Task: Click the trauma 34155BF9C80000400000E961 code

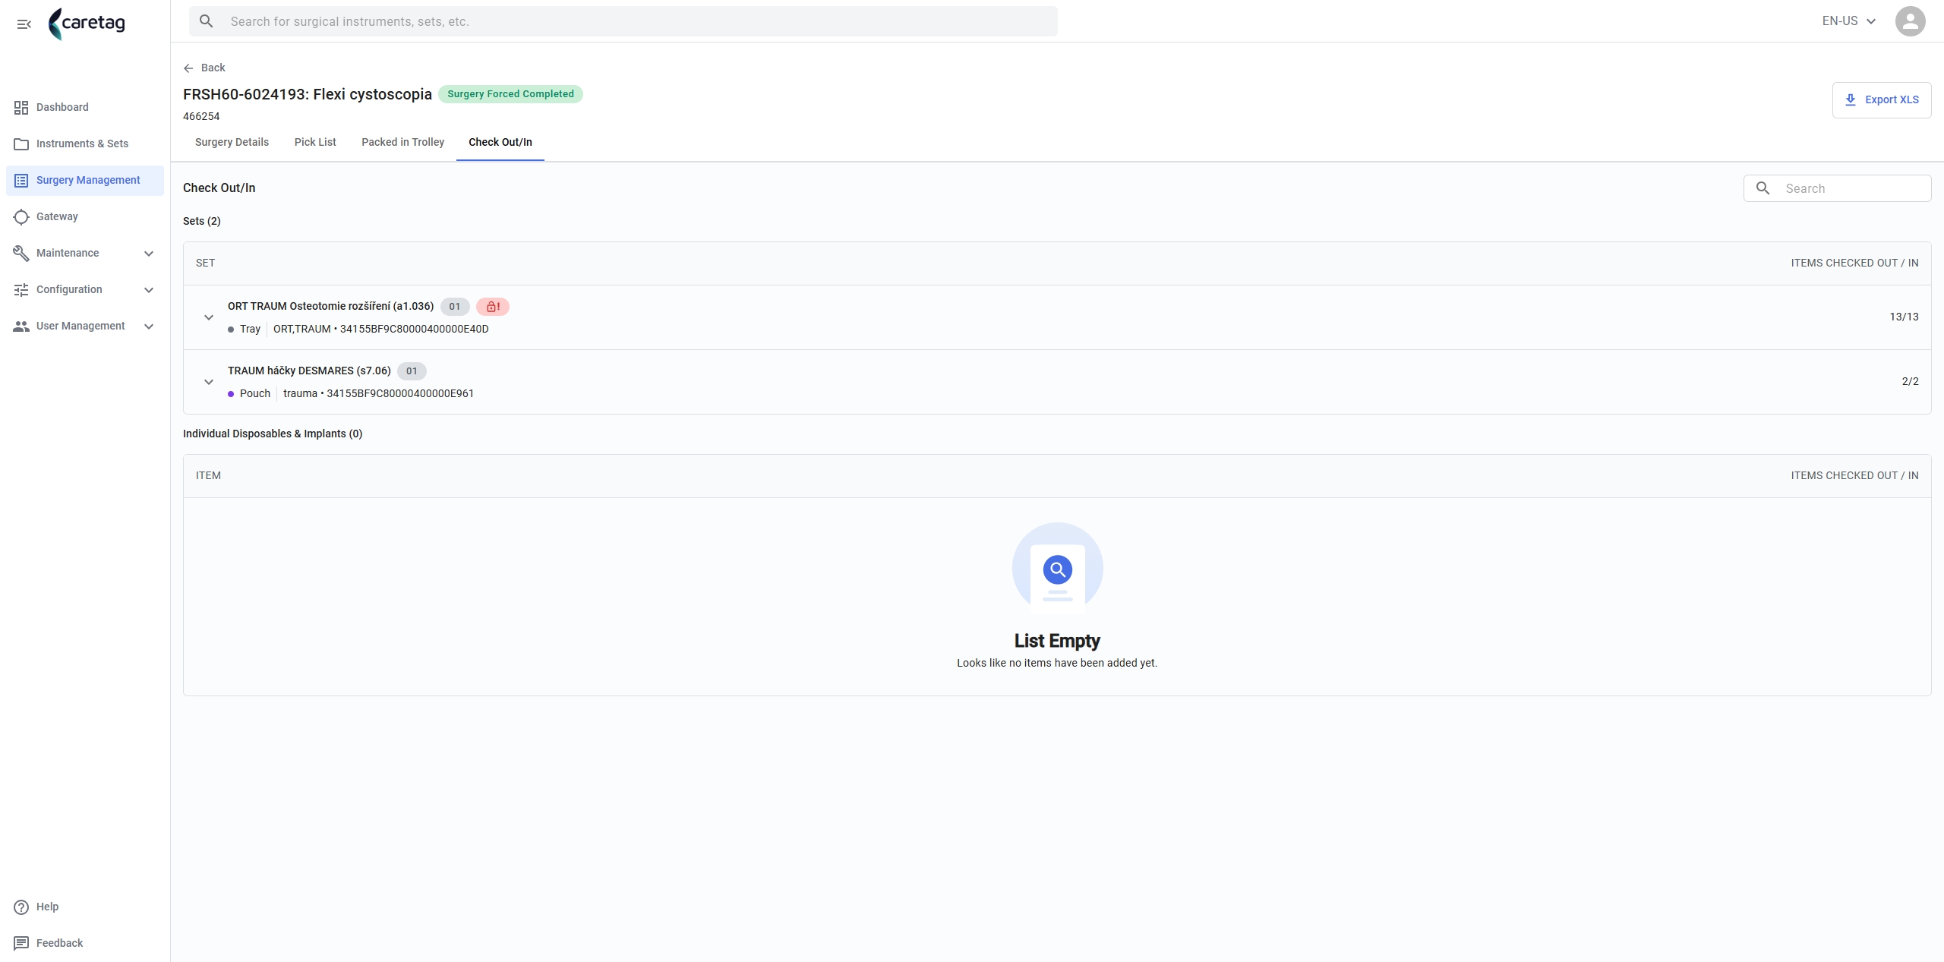Action: [378, 393]
